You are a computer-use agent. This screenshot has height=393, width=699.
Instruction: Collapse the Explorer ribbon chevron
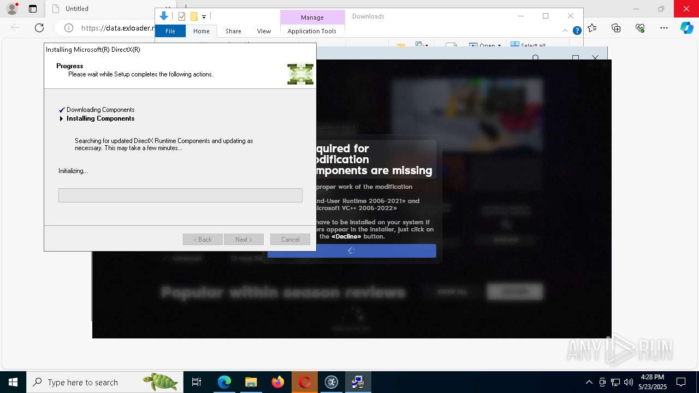point(565,31)
